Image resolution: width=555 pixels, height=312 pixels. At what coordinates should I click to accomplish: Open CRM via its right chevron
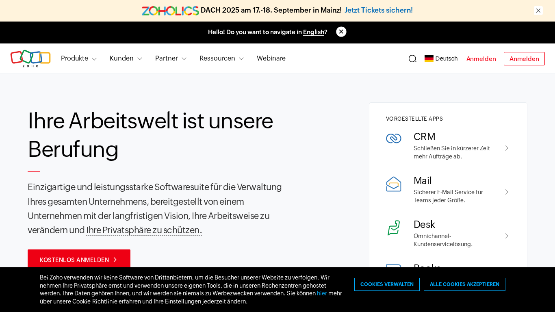(x=507, y=148)
